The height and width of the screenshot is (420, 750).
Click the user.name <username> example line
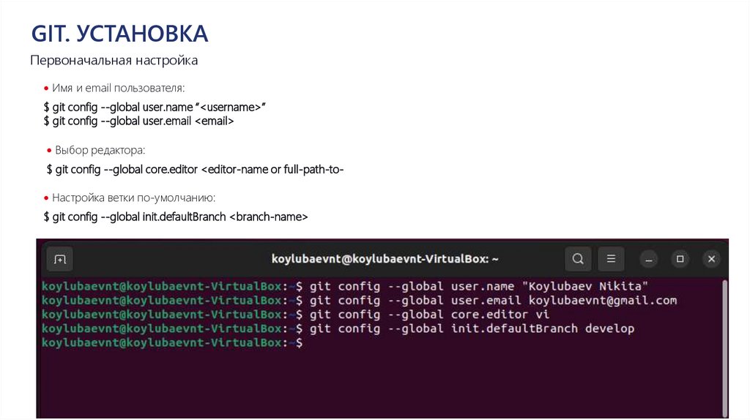tap(155, 108)
